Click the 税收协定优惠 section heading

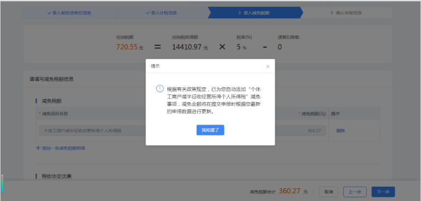[56, 176]
